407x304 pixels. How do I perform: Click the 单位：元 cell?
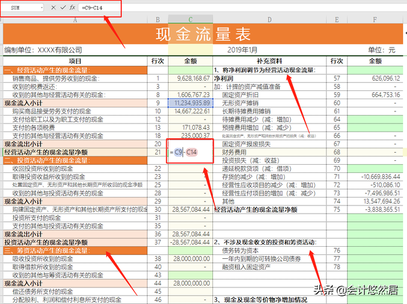tap(382, 50)
